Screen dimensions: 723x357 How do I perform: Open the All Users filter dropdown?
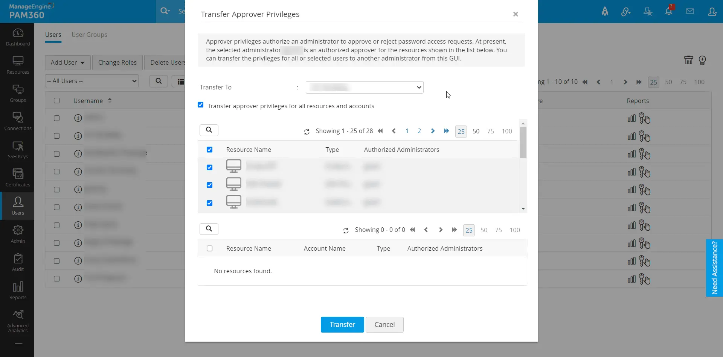[92, 81]
